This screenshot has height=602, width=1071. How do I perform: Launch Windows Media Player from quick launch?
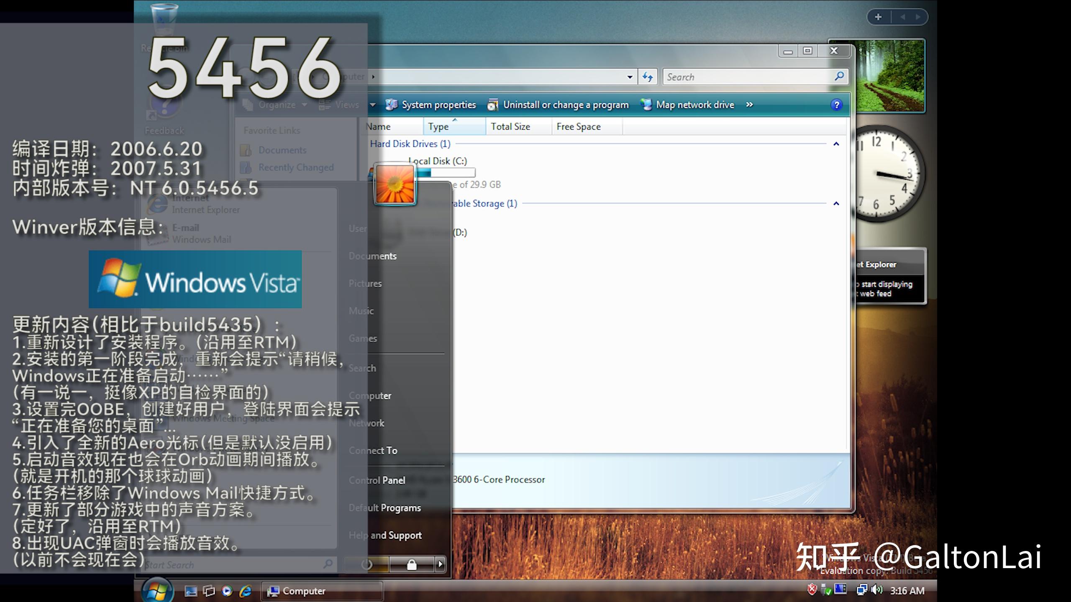(227, 591)
